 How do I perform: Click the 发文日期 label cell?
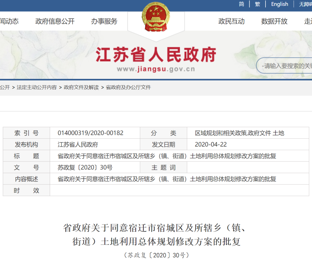(x=164, y=144)
